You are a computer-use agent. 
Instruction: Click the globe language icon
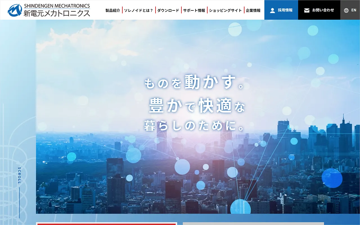pyautogui.click(x=346, y=10)
